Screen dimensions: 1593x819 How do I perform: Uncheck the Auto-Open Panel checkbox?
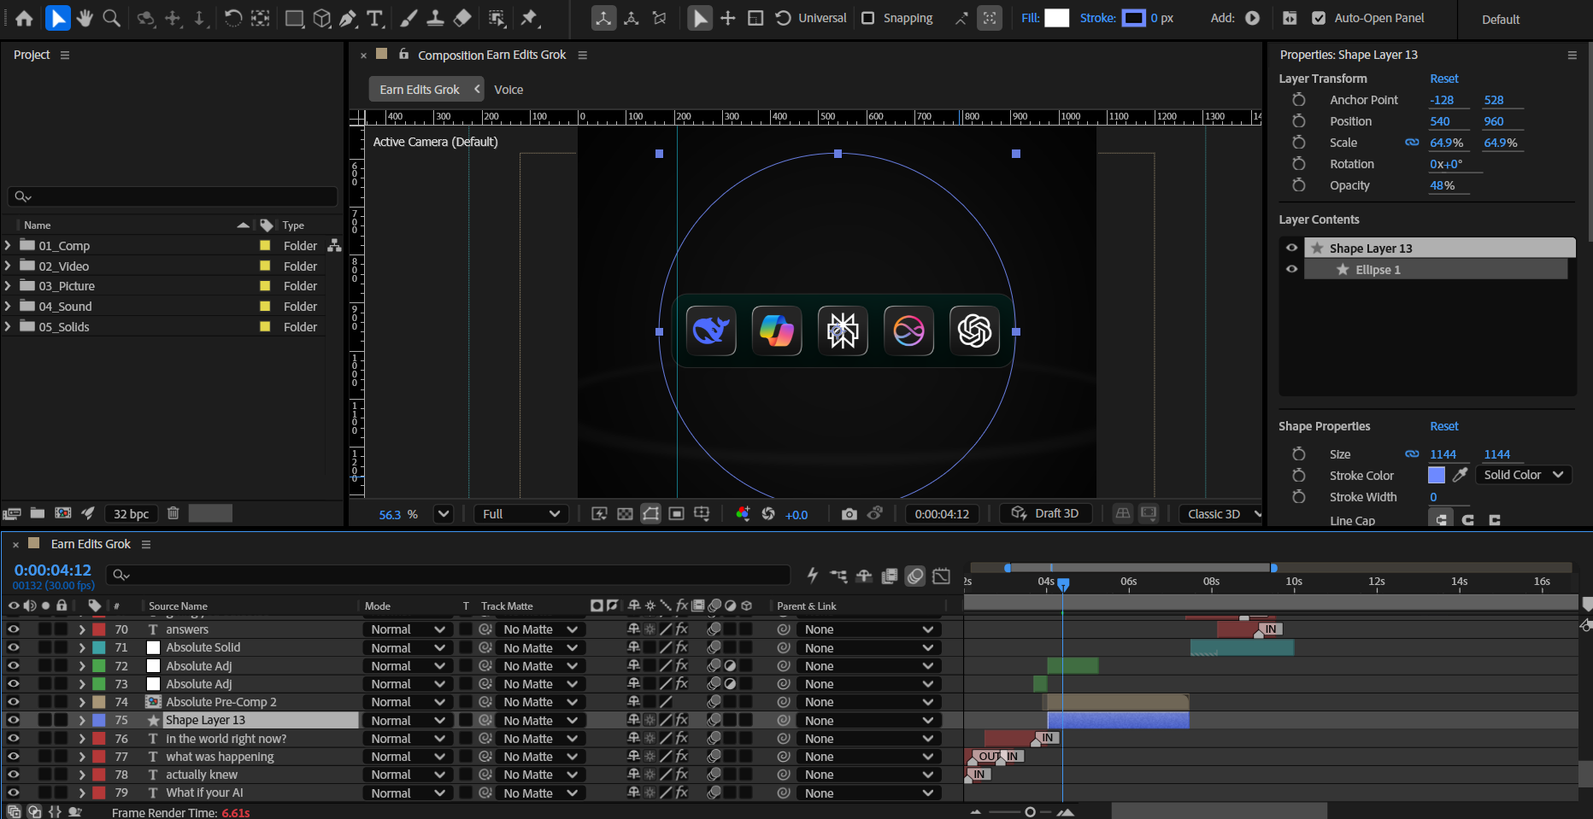(x=1319, y=18)
